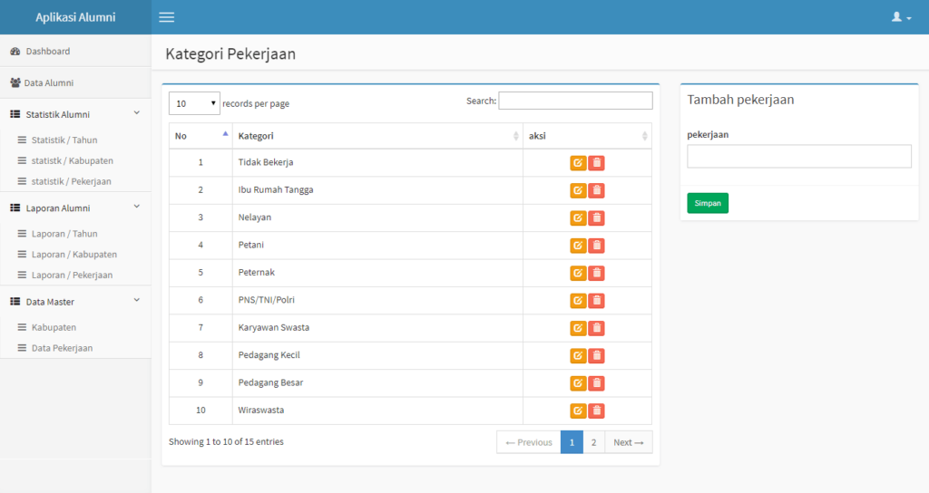Click the green Simpan button
Image resolution: width=929 pixels, height=493 pixels.
tap(707, 203)
